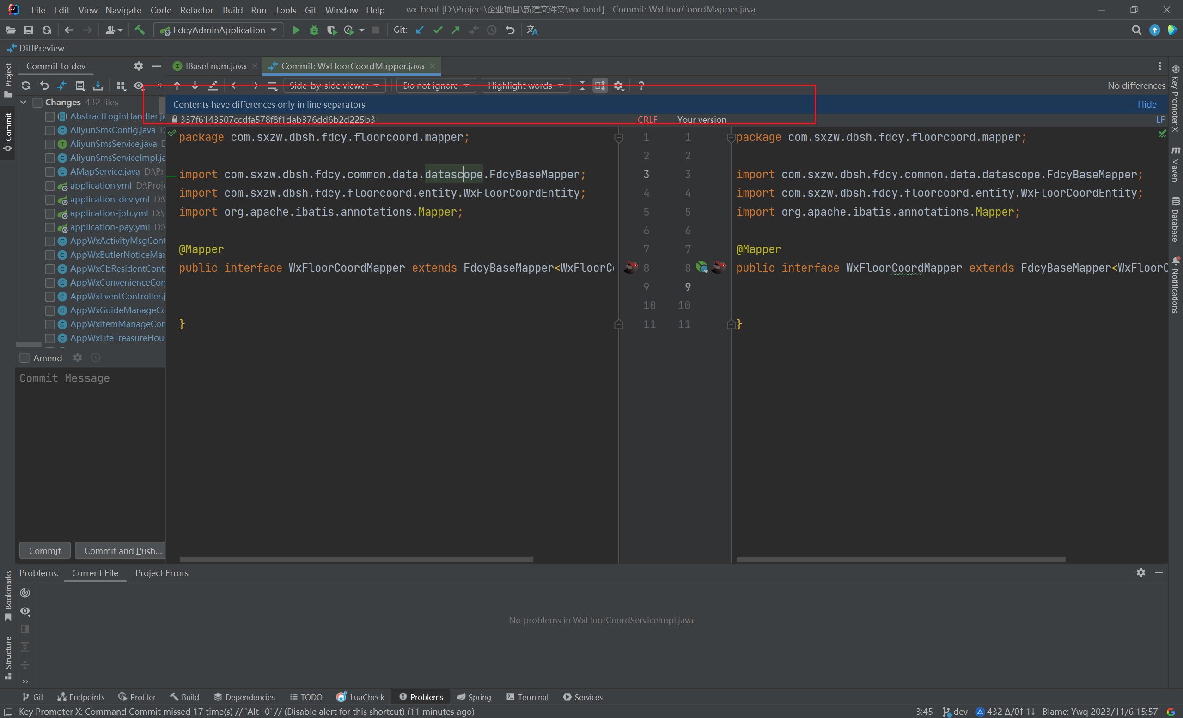Click the settings gear icon in Changes panel
This screenshot has width=1183, height=718.
point(138,66)
